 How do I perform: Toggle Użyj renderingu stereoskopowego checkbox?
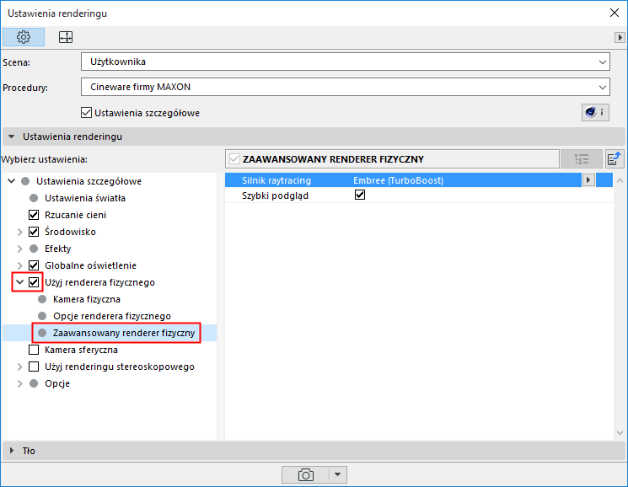point(34,367)
